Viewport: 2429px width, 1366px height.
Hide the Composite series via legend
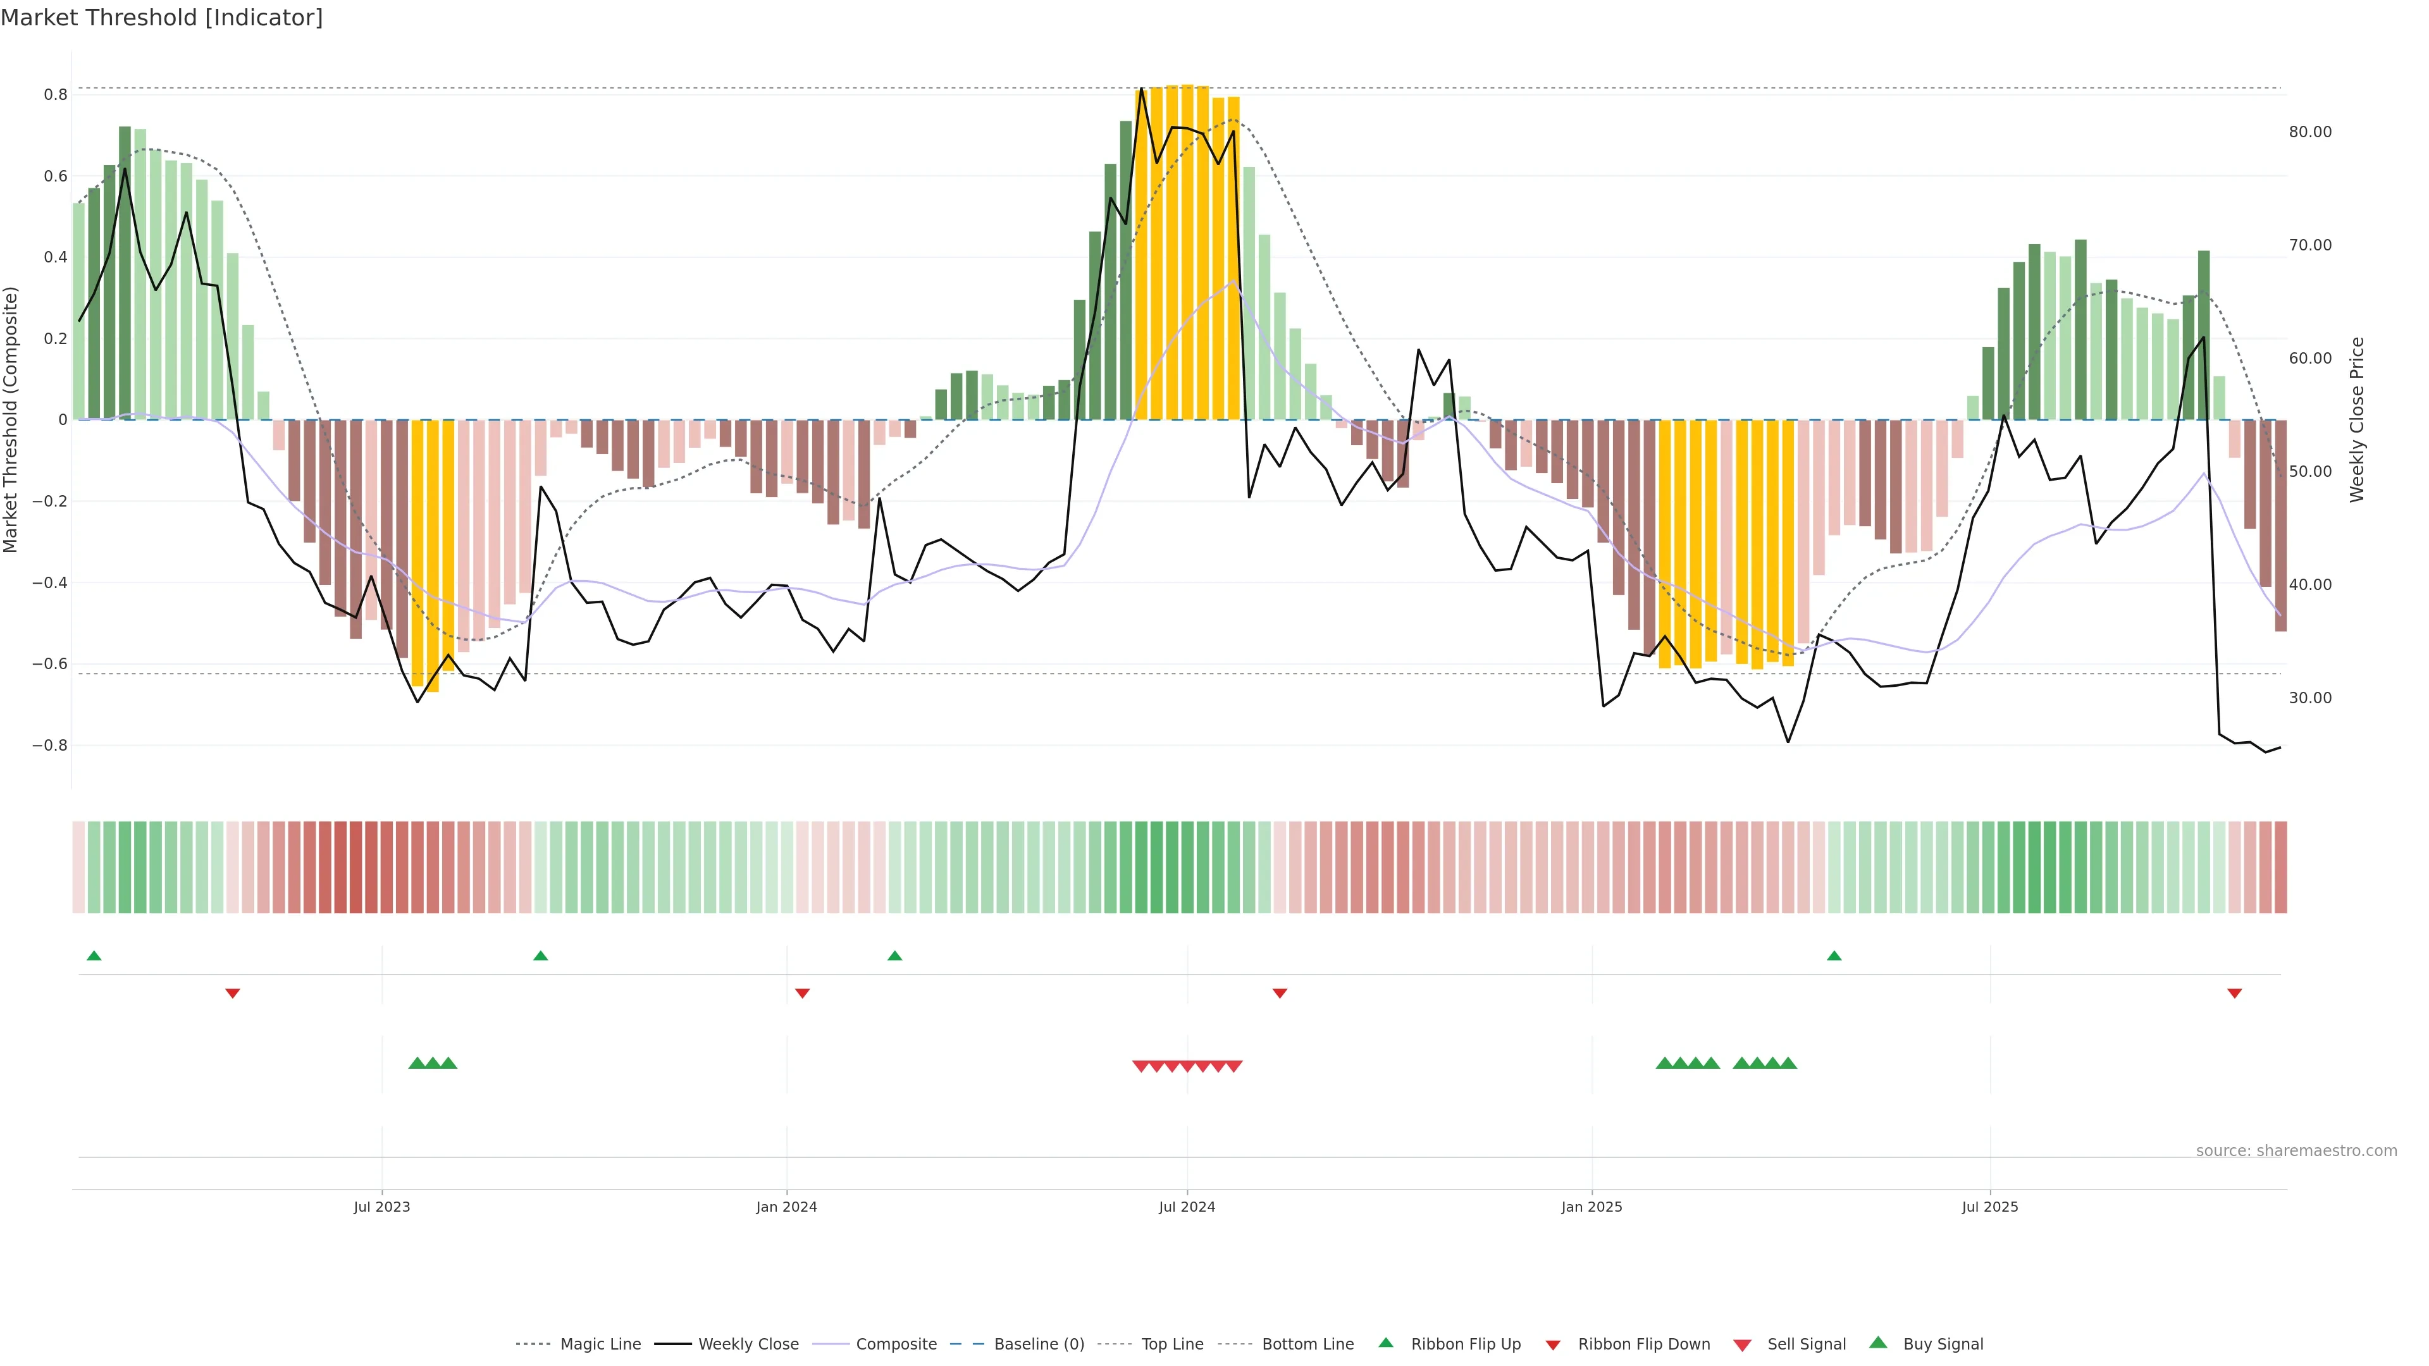[x=896, y=1344]
